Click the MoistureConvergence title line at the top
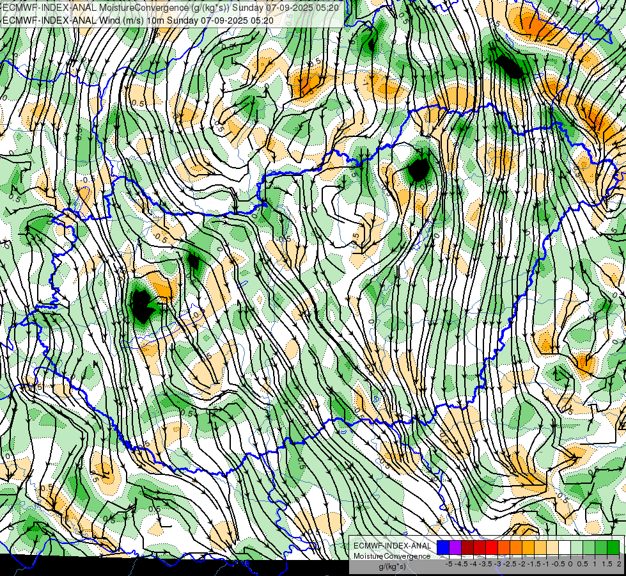 [x=171, y=8]
